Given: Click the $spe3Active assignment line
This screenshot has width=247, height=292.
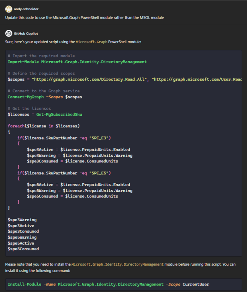Looking at the screenshot, I should click(x=79, y=149).
